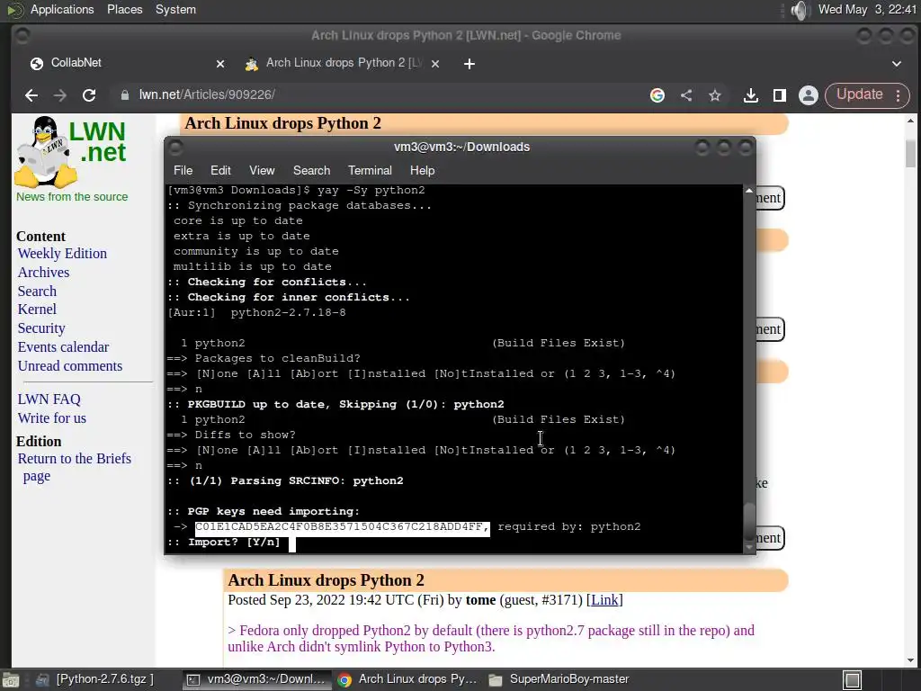Close the Arch Linux drops Python 2 tab
Image resolution: width=921 pixels, height=691 pixels.
435,64
